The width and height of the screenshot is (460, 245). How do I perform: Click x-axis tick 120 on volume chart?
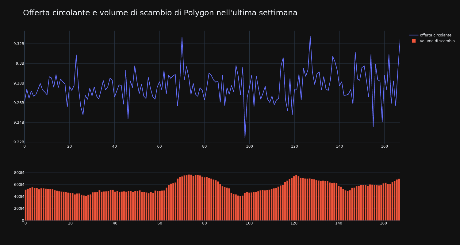(294, 224)
